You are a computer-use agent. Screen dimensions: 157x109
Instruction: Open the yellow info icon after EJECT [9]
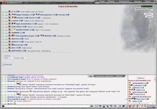click(144, 95)
